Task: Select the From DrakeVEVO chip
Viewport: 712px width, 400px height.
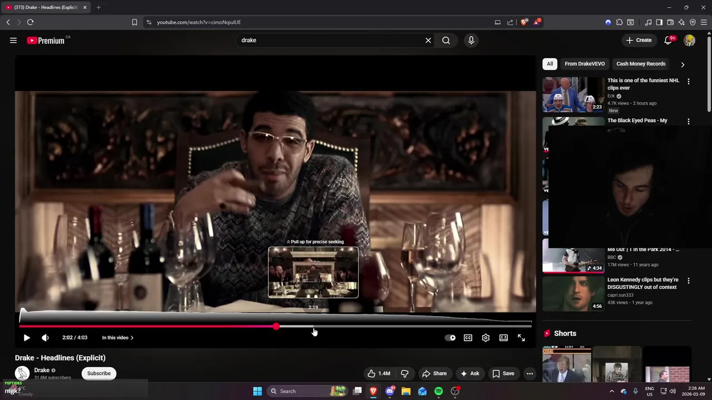Action: [x=585, y=64]
